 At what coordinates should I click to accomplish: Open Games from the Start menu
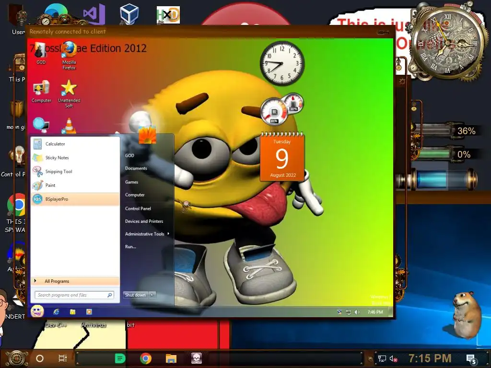[x=131, y=182]
